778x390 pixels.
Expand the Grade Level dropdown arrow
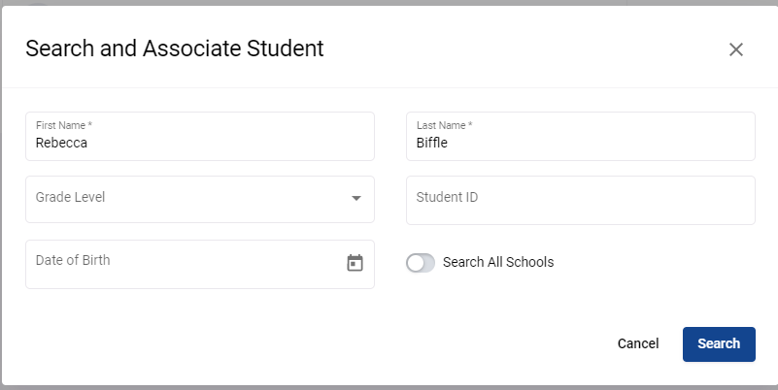(x=355, y=198)
